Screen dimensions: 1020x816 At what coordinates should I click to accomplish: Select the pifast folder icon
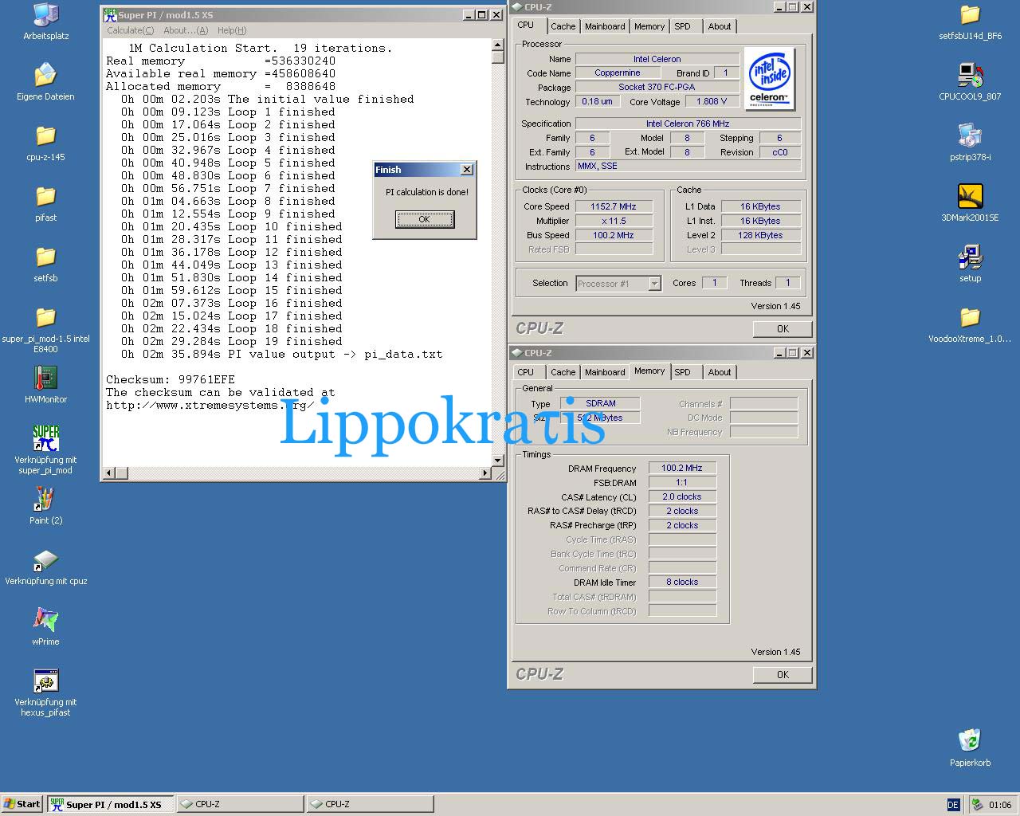click(x=45, y=197)
